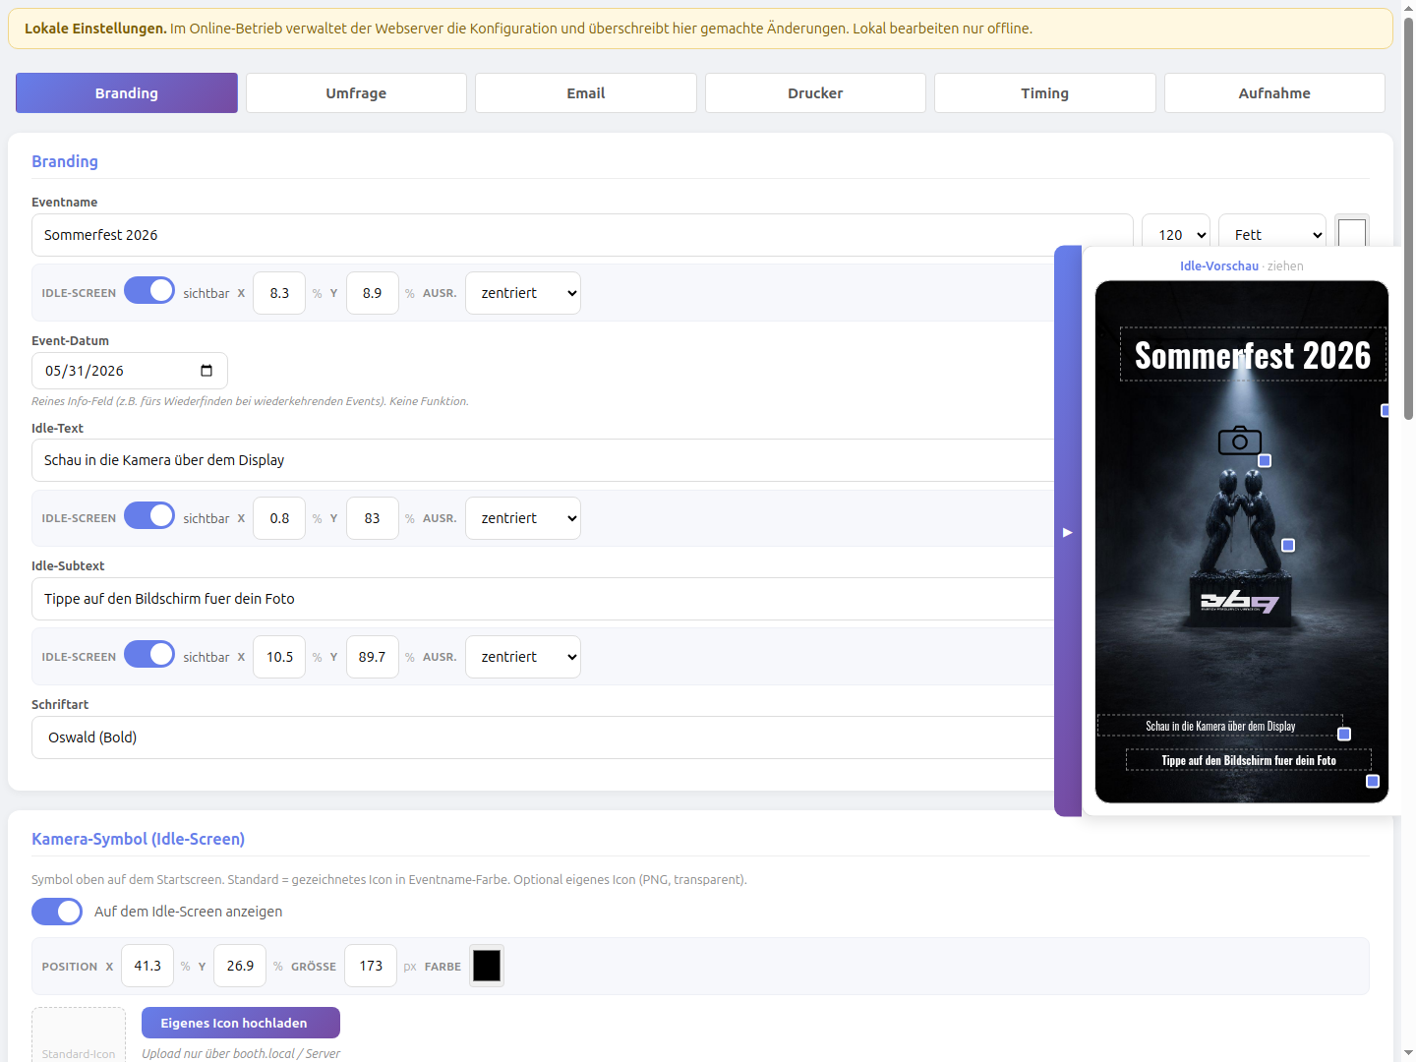Open the Branding tab
Screen dimensions: 1416x1062
pyautogui.click(x=127, y=93)
